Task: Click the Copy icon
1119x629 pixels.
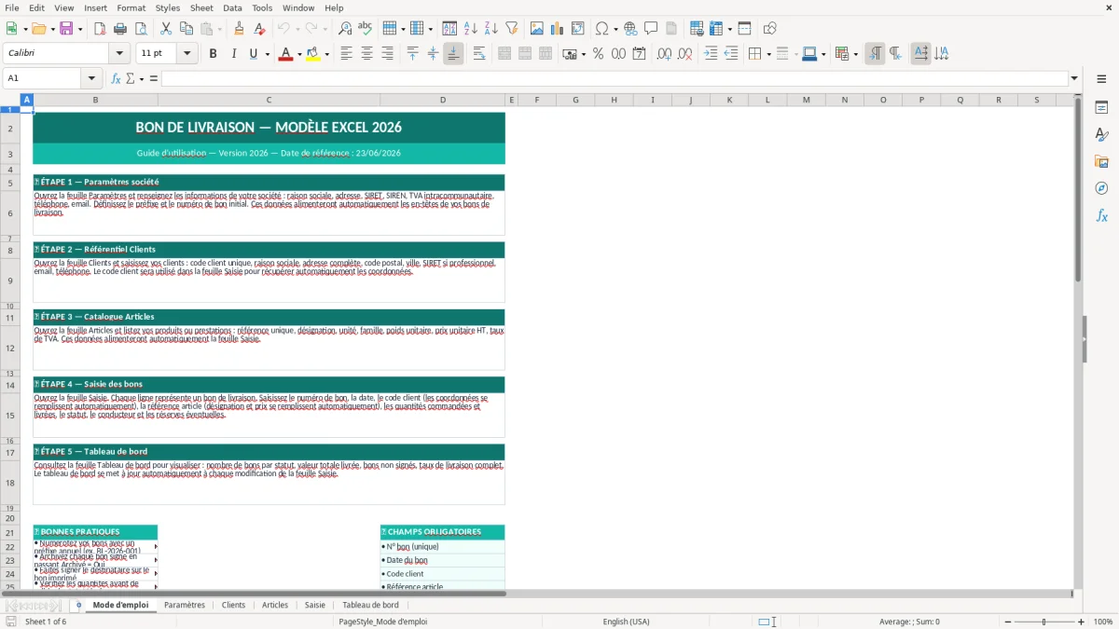Action: [186, 29]
